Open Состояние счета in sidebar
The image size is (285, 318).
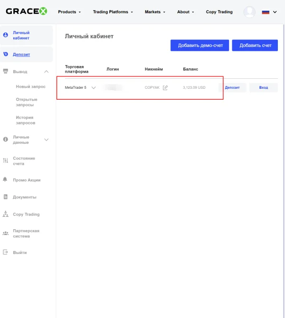click(24, 161)
